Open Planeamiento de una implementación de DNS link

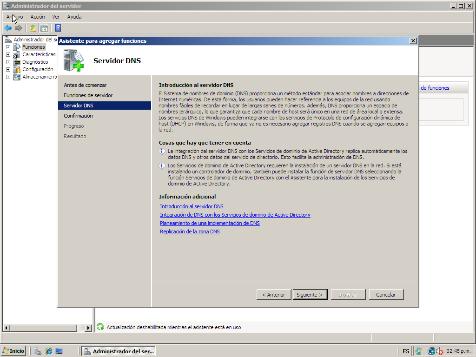(x=210, y=223)
